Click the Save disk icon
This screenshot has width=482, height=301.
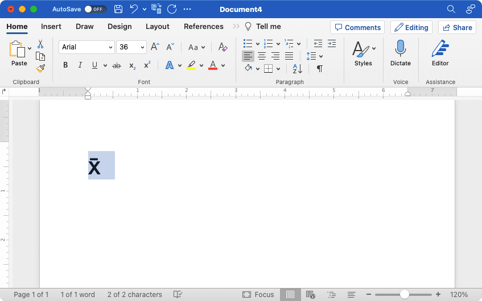118,9
